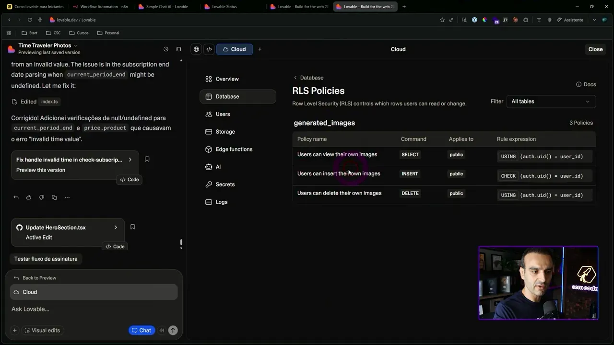The height and width of the screenshot is (345, 614).
Task: Expand the Update HeroSection.tsx card chevron
Action: tap(116, 228)
